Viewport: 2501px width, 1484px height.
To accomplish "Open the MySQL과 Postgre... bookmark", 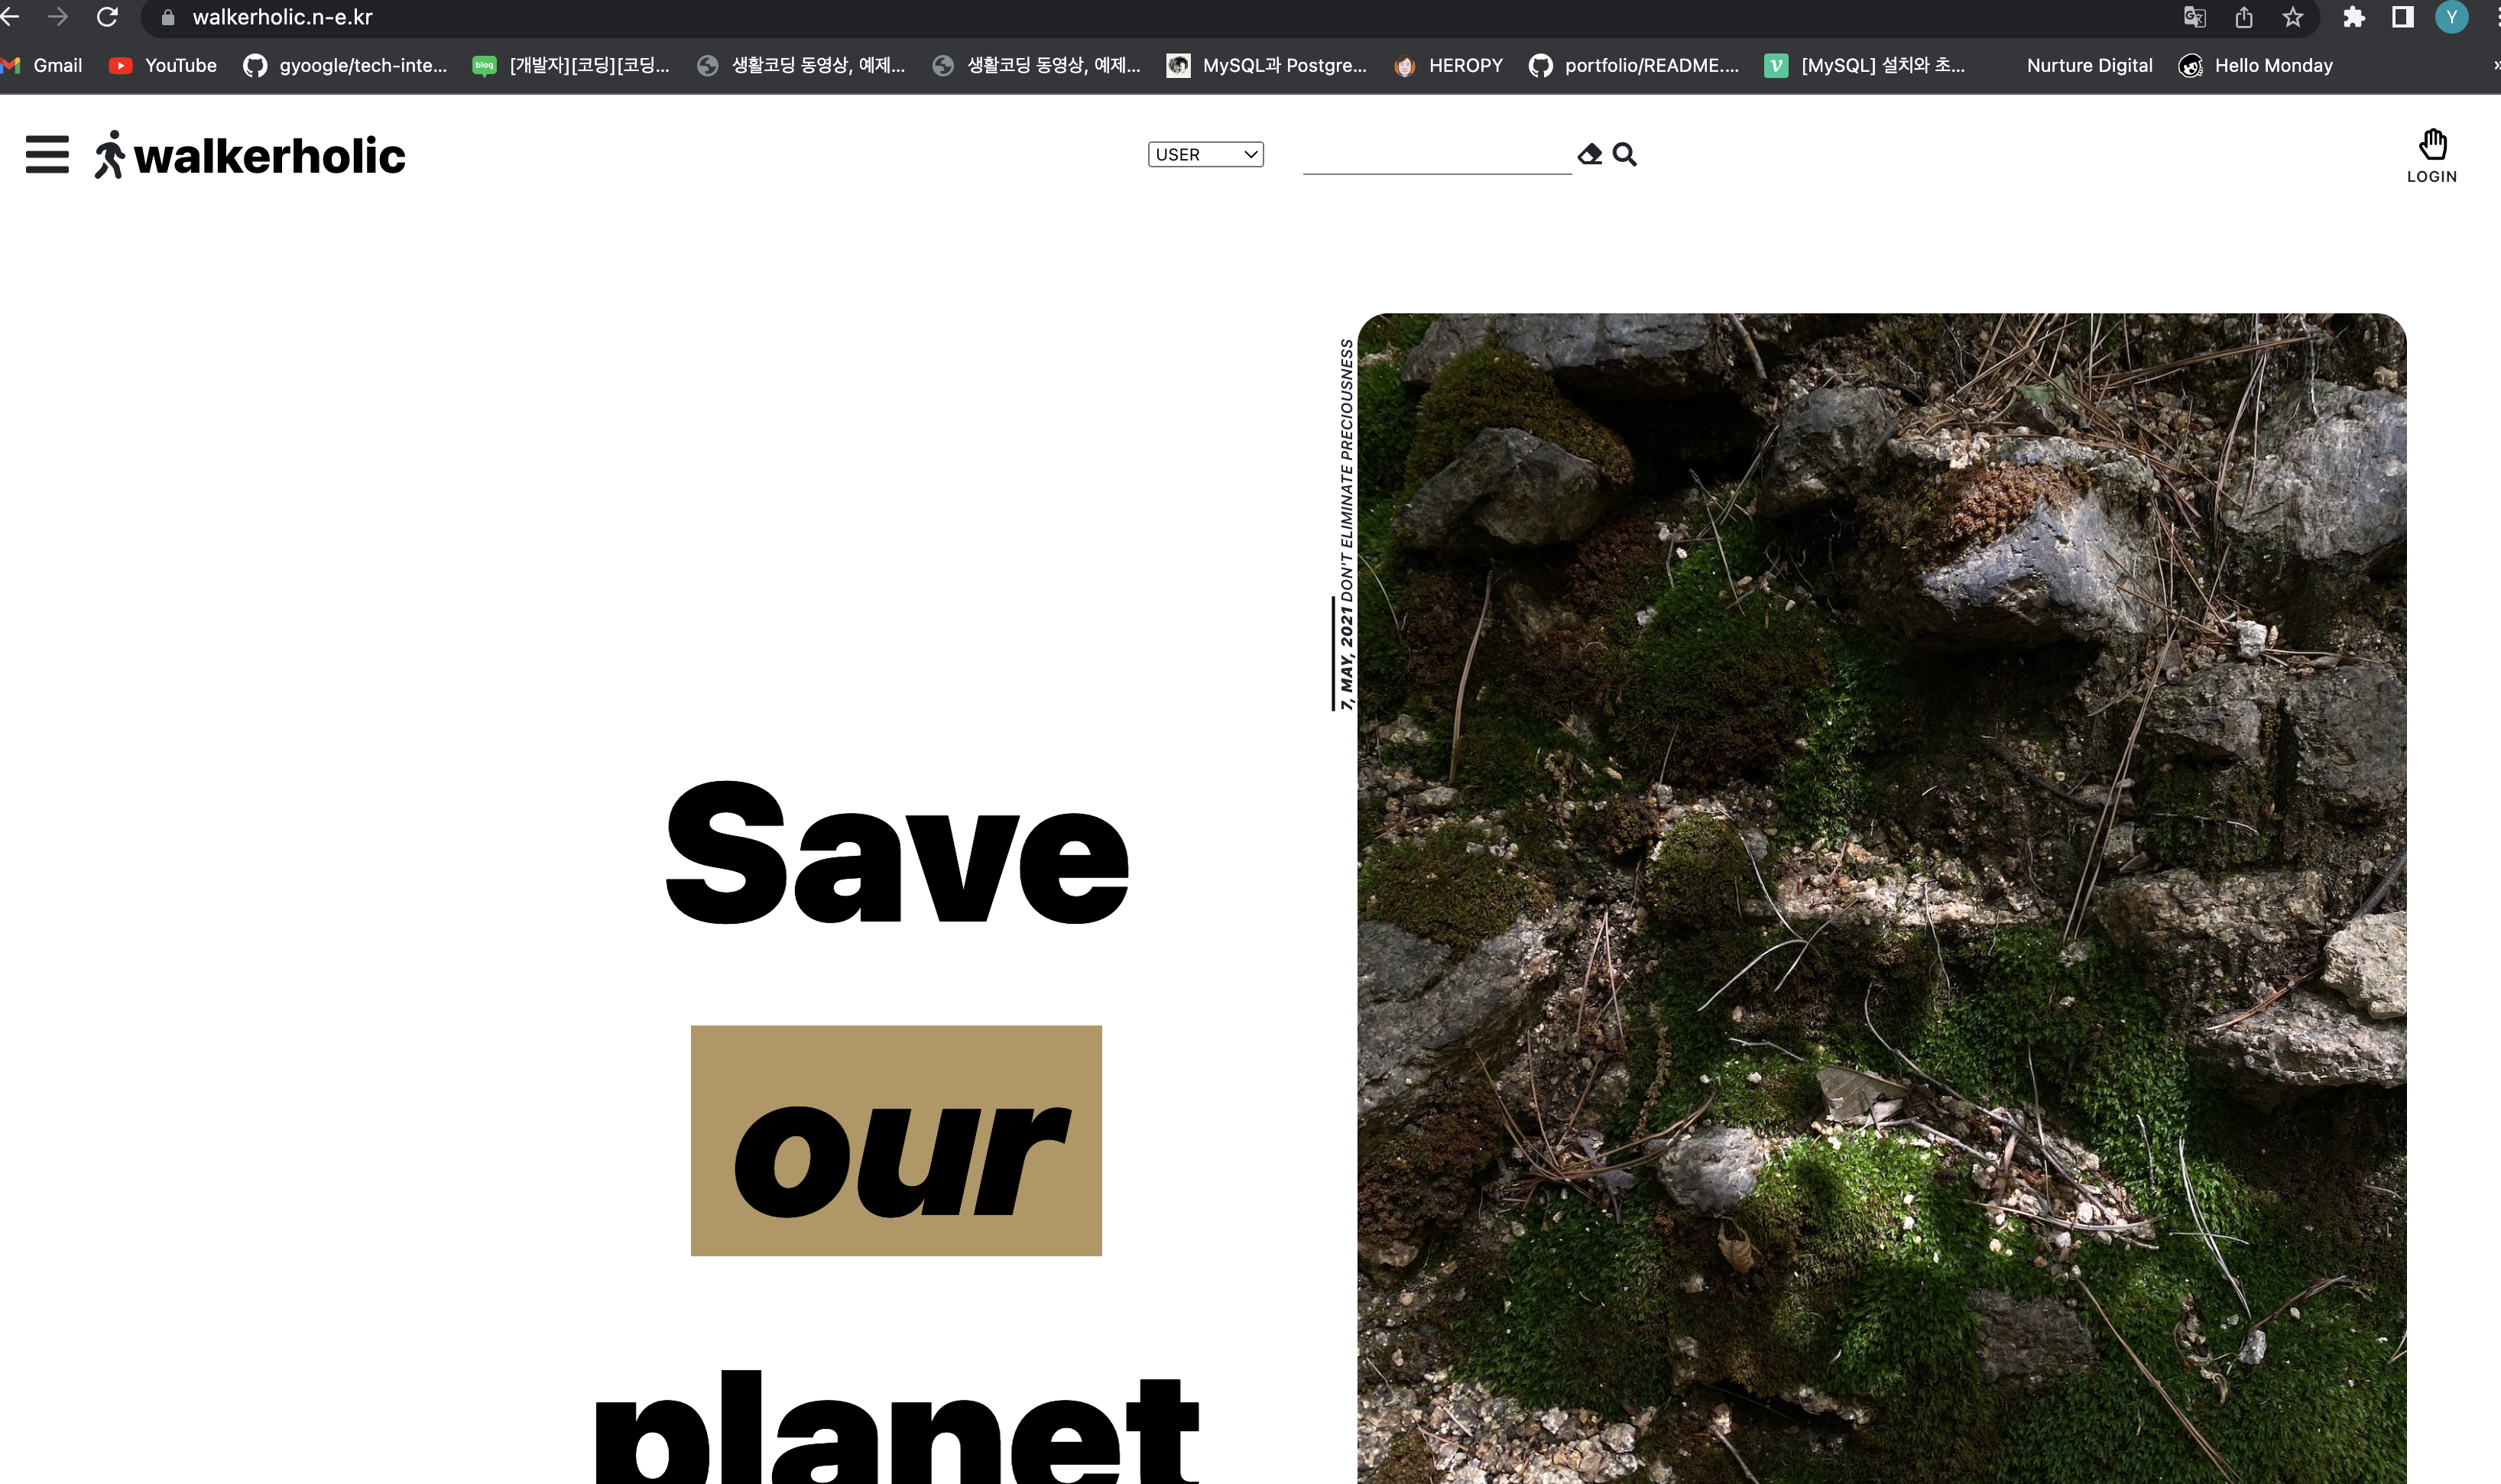I will point(1267,65).
